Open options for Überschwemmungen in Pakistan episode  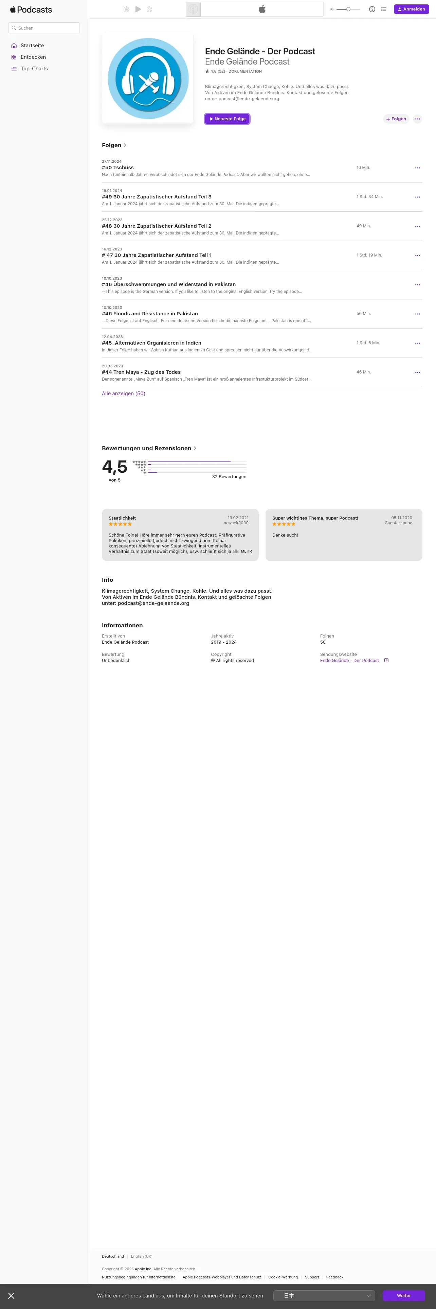417,284
